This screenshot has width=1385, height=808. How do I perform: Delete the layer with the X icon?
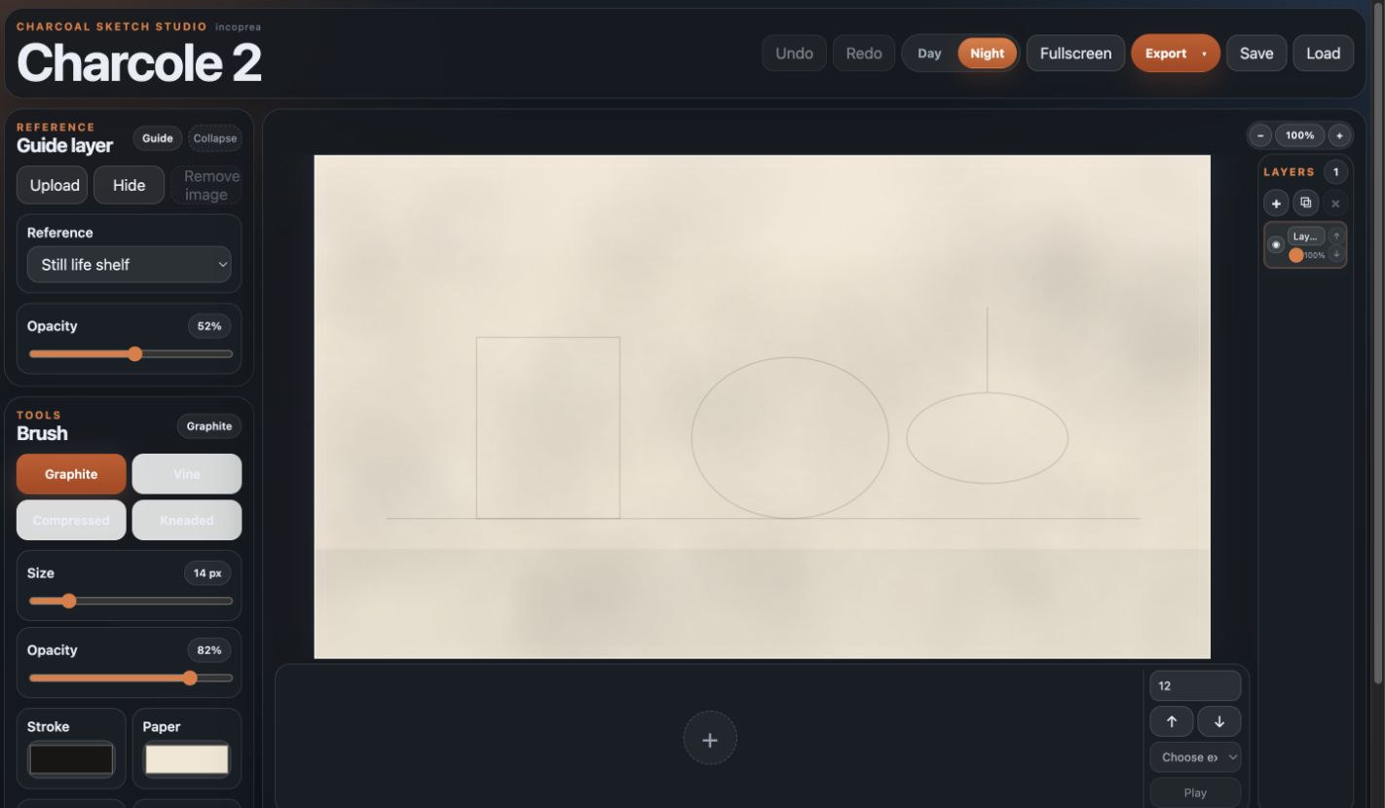click(1335, 203)
